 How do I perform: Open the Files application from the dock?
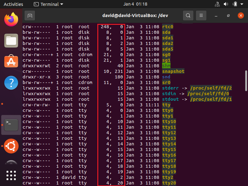[x=11, y=40]
